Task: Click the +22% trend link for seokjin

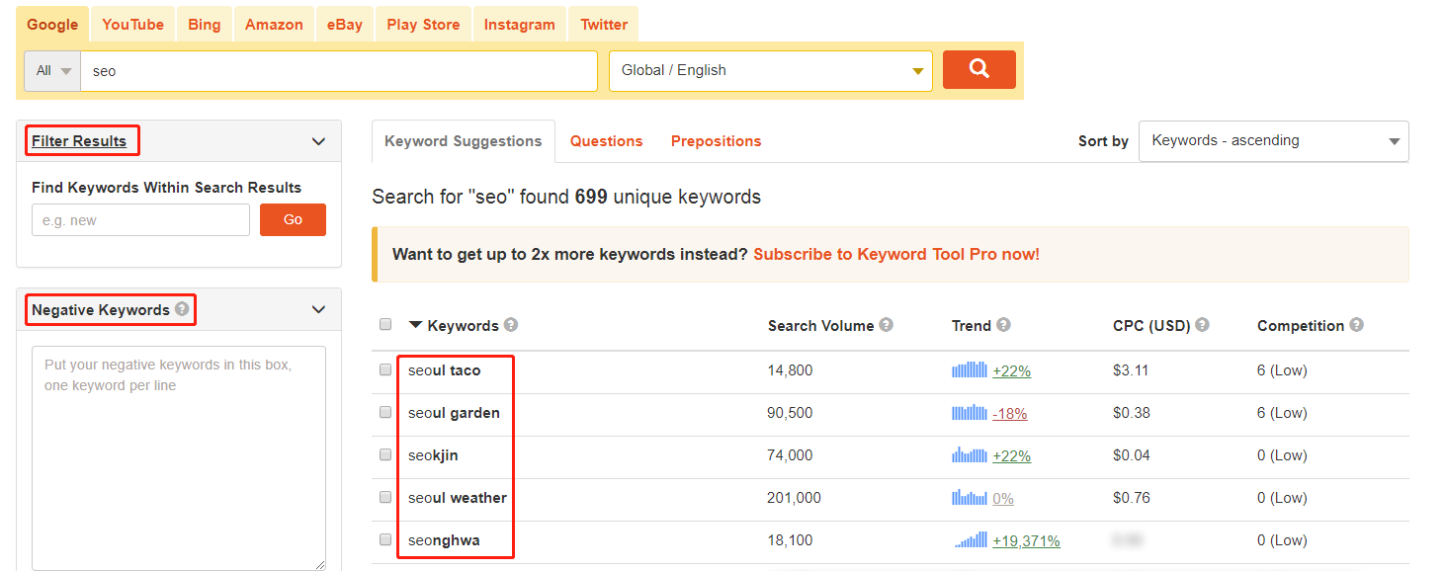Action: [x=1011, y=456]
